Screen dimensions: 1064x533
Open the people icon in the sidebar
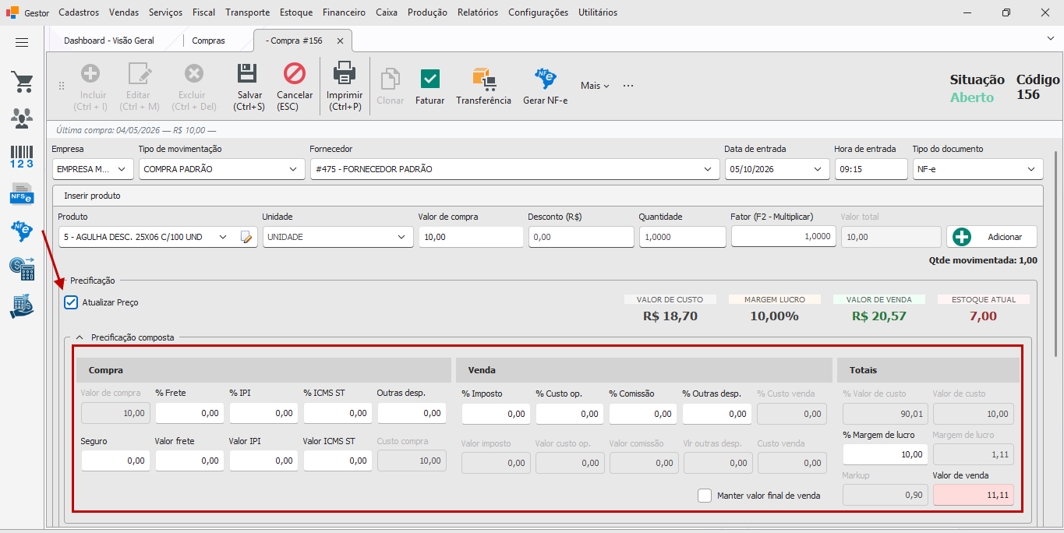[22, 118]
